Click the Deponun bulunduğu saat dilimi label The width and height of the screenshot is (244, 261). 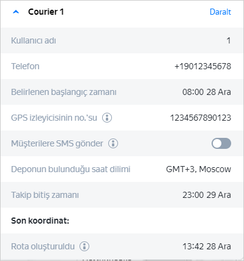pyautogui.click(x=71, y=169)
